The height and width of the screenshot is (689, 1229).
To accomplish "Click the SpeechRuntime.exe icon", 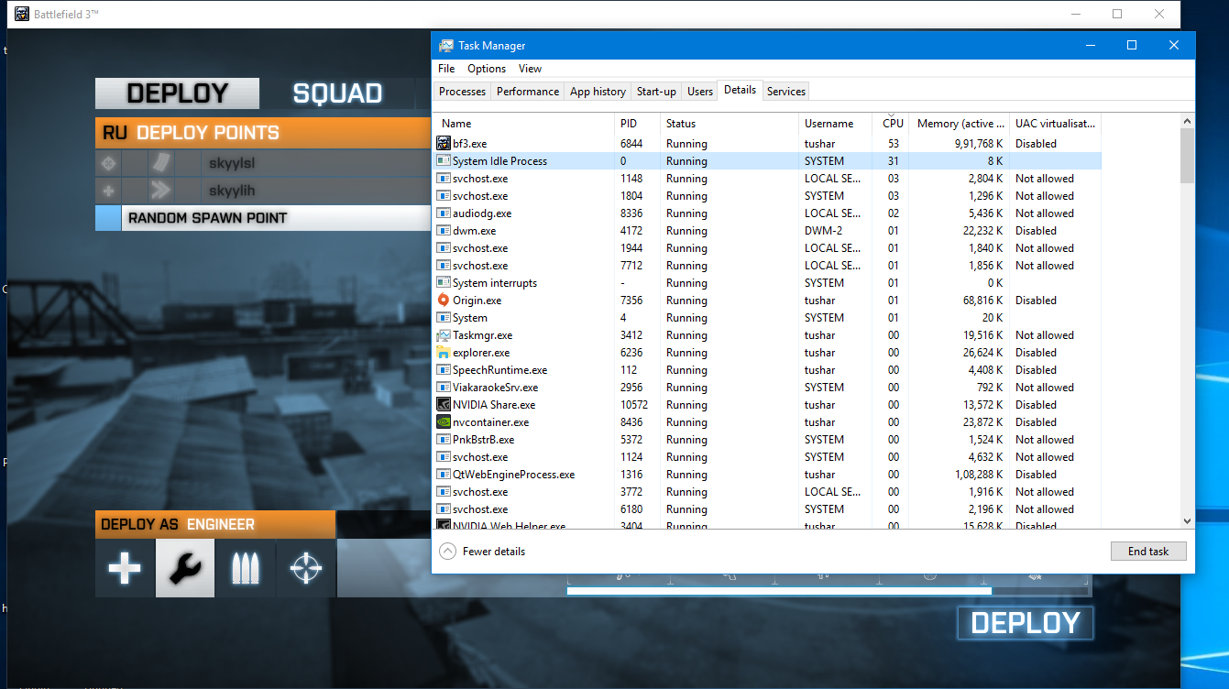I will (444, 370).
